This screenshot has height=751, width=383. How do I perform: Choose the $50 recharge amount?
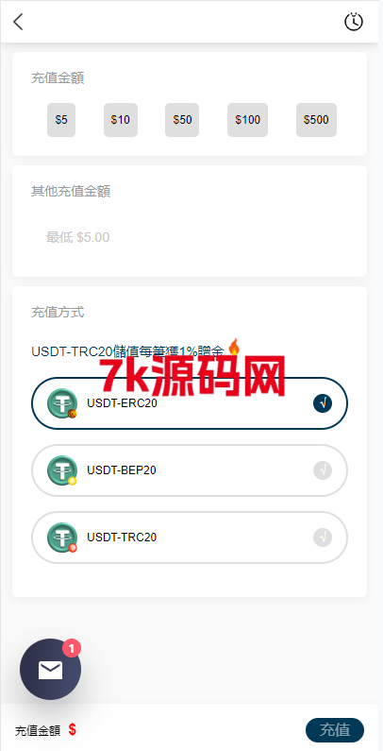tap(182, 120)
